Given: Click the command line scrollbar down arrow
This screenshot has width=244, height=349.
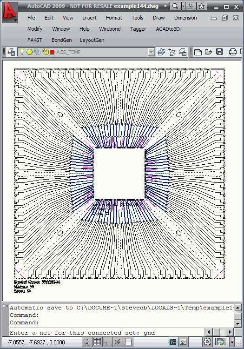Looking at the screenshot, I should tap(238, 323).
